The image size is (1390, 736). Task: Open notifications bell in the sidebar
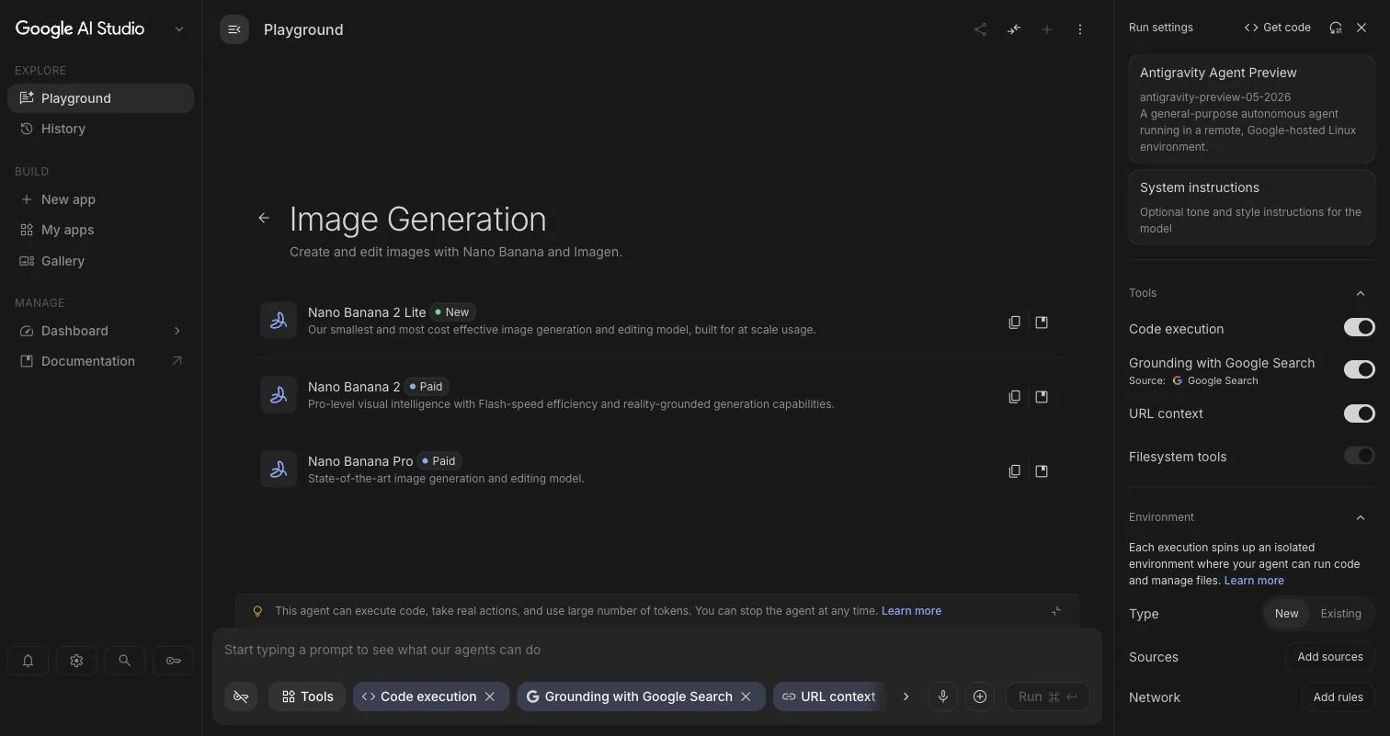tap(28, 661)
